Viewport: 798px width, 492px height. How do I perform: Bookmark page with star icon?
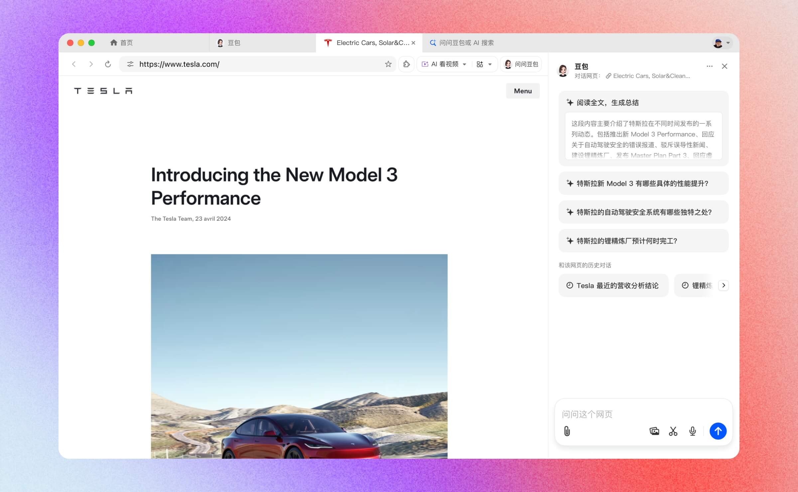388,64
